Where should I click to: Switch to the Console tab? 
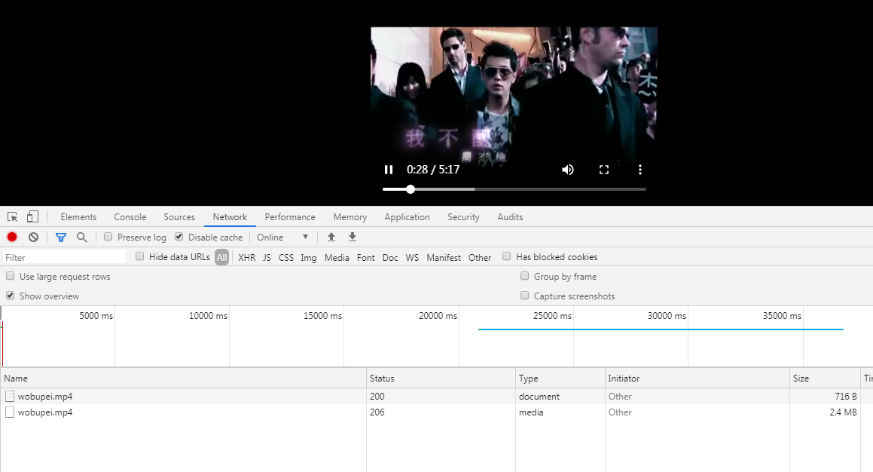point(130,217)
